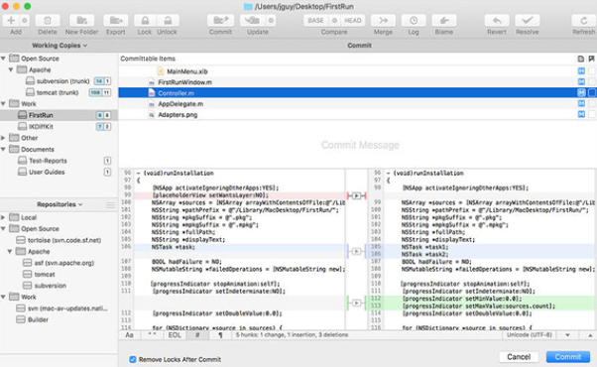The height and width of the screenshot is (367, 597).
Task: Toggle the commit checkbox for Controller.m
Action: coord(592,92)
